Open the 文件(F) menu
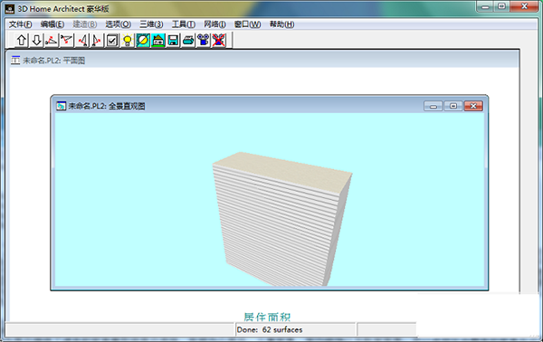Image resolution: width=543 pixels, height=342 pixels. (21, 24)
